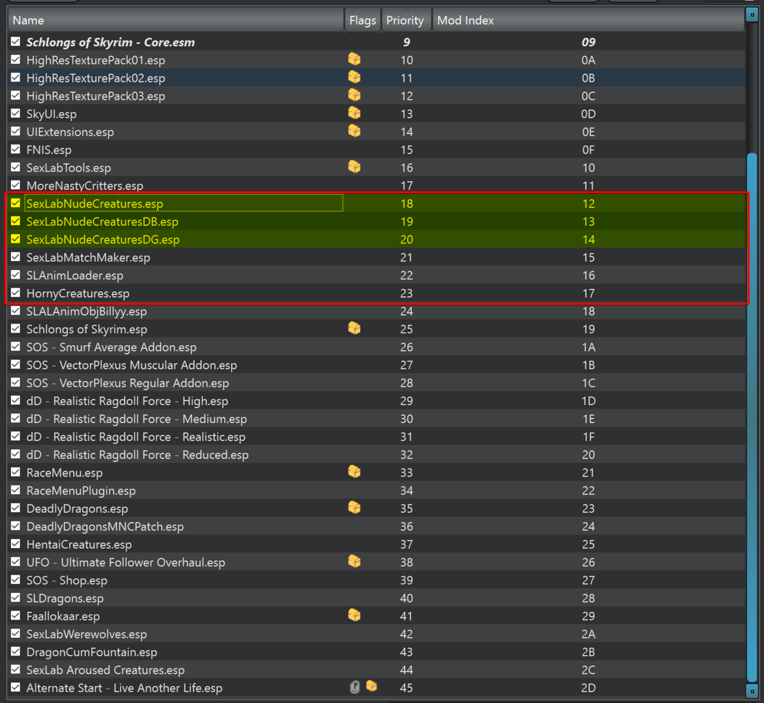
Task: Click mod index 2D cell
Action: click(588, 688)
